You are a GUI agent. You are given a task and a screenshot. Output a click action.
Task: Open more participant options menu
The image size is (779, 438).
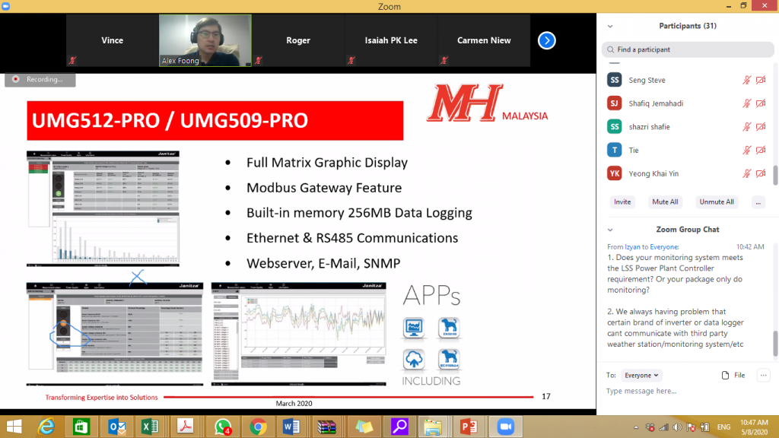[x=758, y=202]
